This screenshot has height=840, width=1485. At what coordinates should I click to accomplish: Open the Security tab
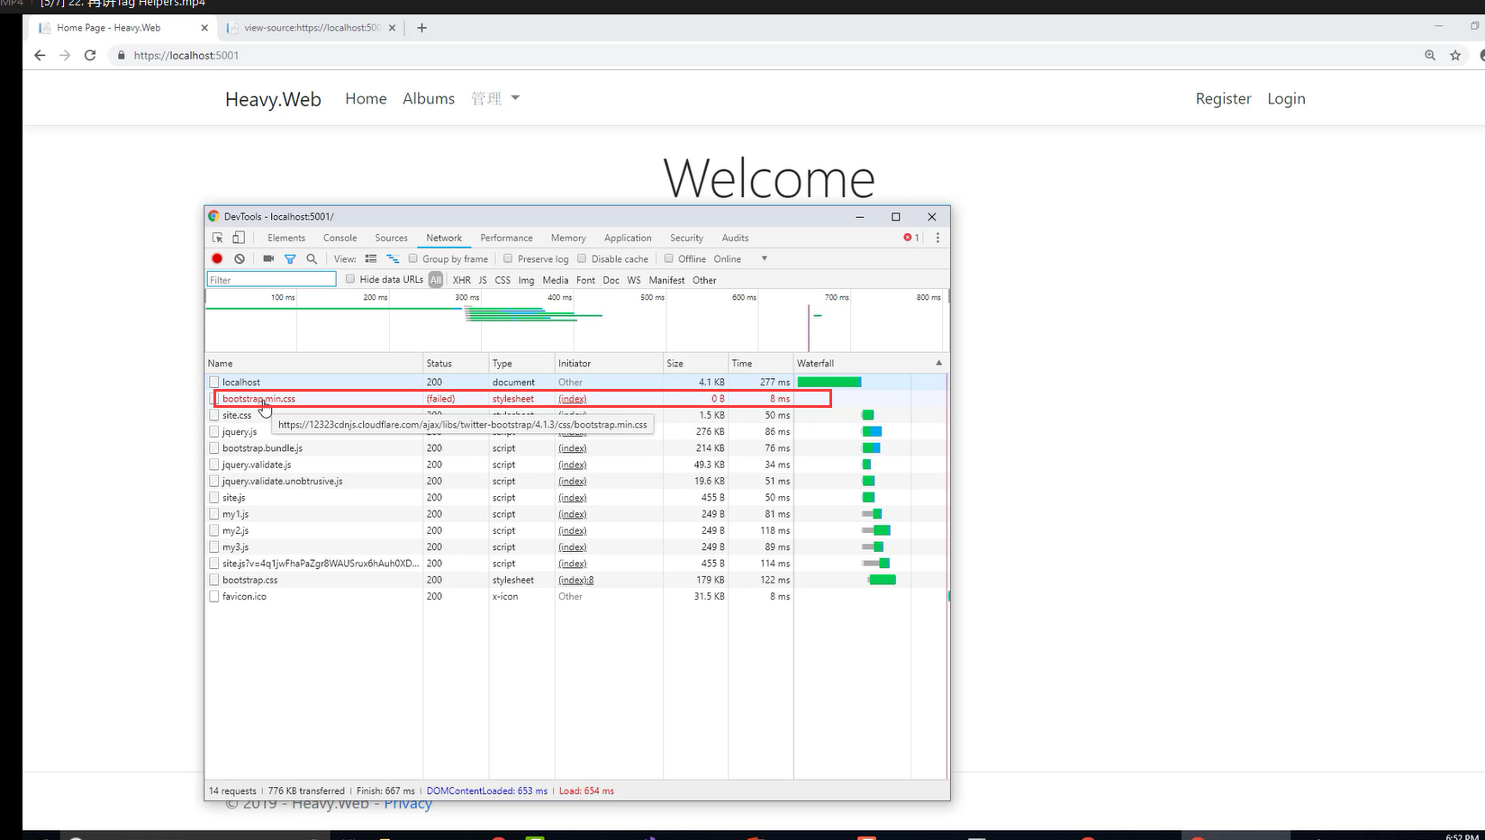[x=686, y=238]
